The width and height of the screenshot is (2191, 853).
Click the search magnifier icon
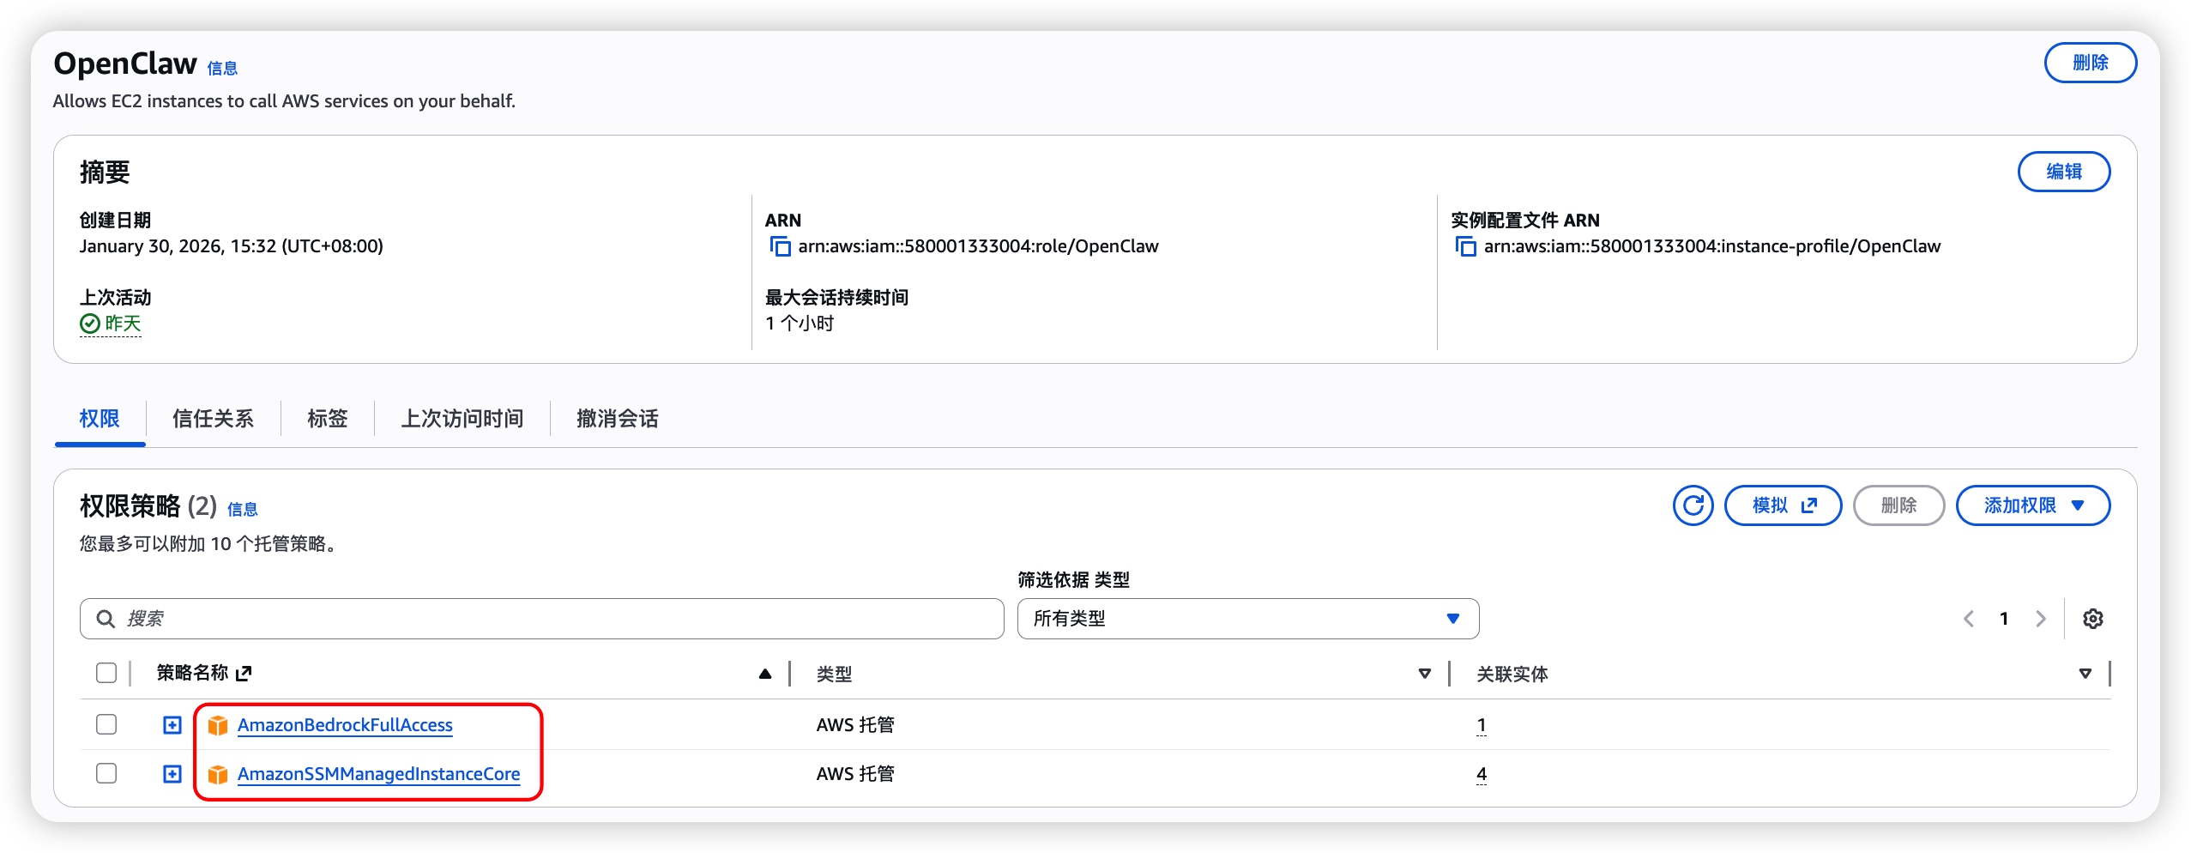tap(106, 619)
